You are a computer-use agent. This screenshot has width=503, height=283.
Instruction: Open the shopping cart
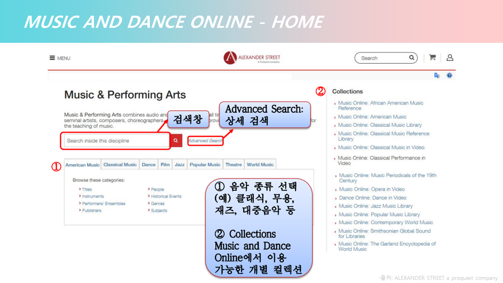point(432,57)
